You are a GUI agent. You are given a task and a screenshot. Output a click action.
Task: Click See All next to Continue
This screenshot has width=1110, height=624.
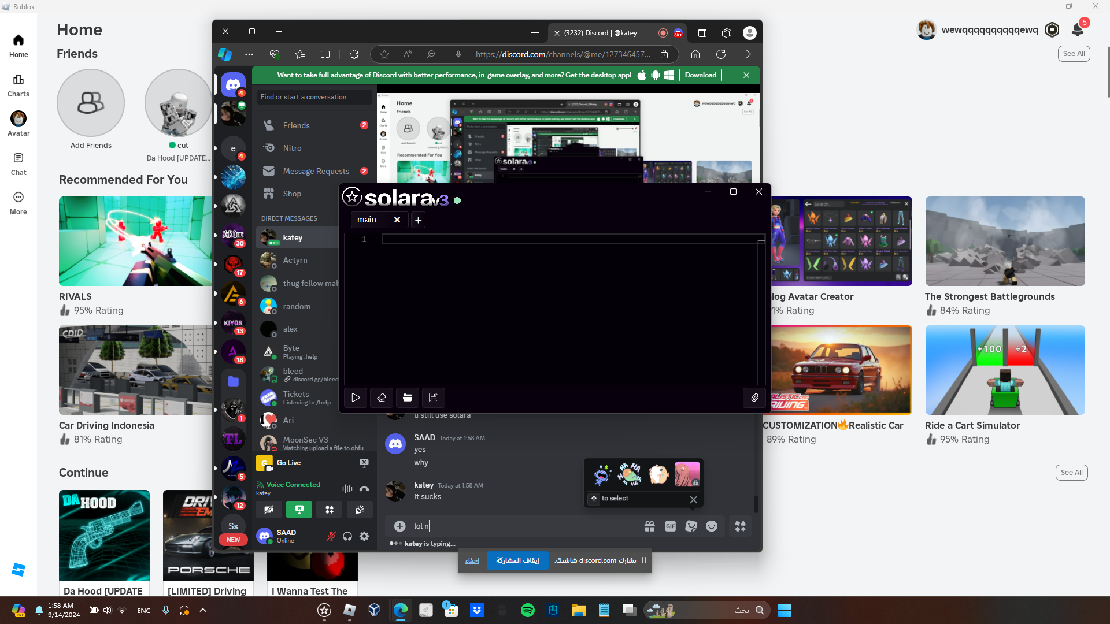click(x=1071, y=473)
